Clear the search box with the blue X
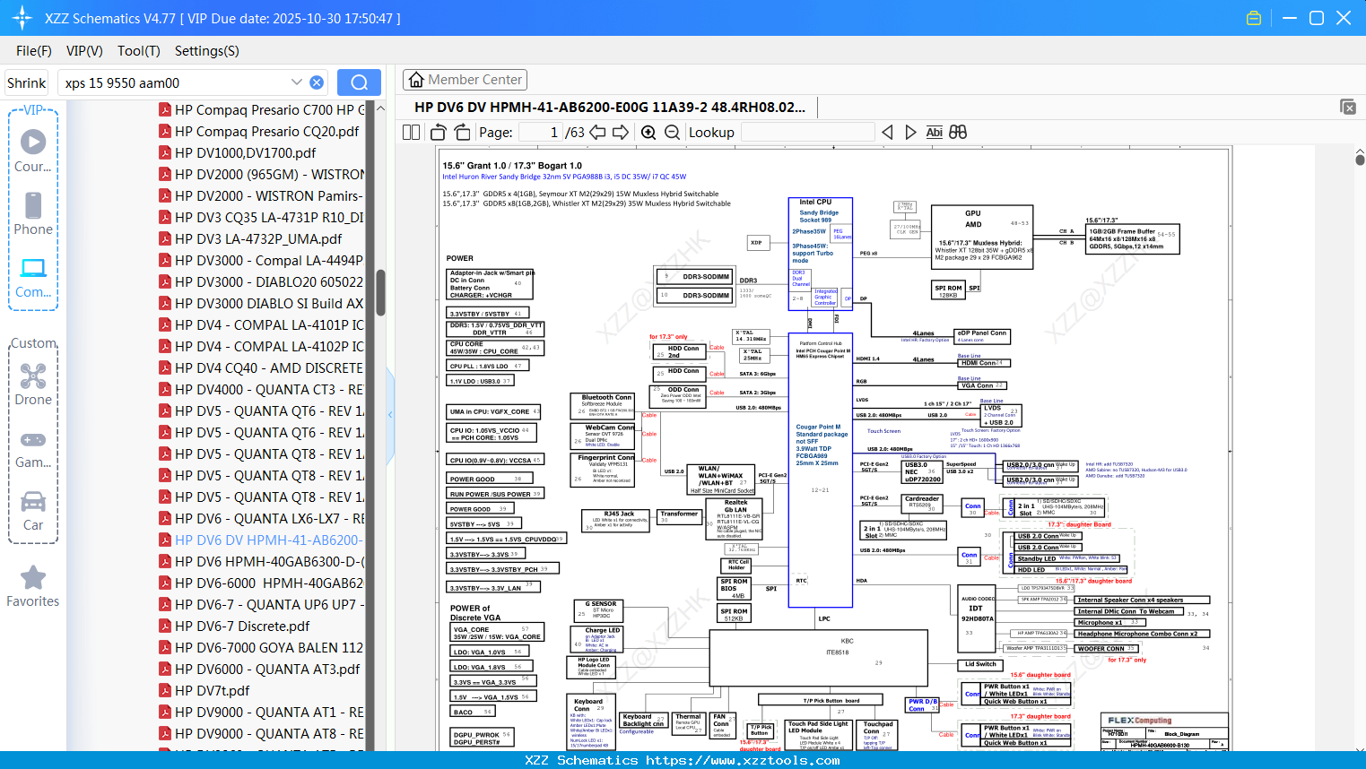This screenshot has height=769, width=1366. pyautogui.click(x=317, y=82)
